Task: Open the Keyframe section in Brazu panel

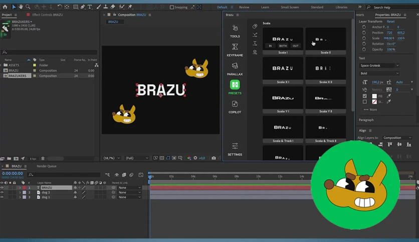Action: coord(235,50)
